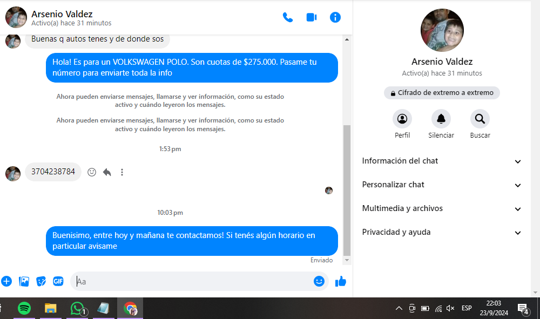Open the clock and calendar at 22:03

point(494,308)
